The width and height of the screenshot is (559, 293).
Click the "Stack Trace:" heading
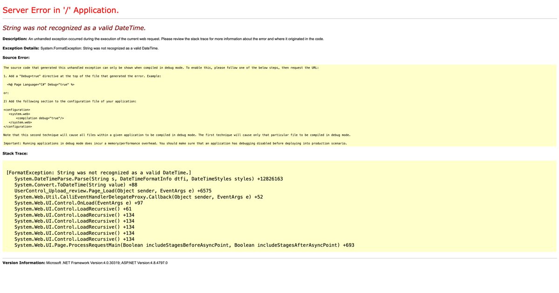point(15,153)
